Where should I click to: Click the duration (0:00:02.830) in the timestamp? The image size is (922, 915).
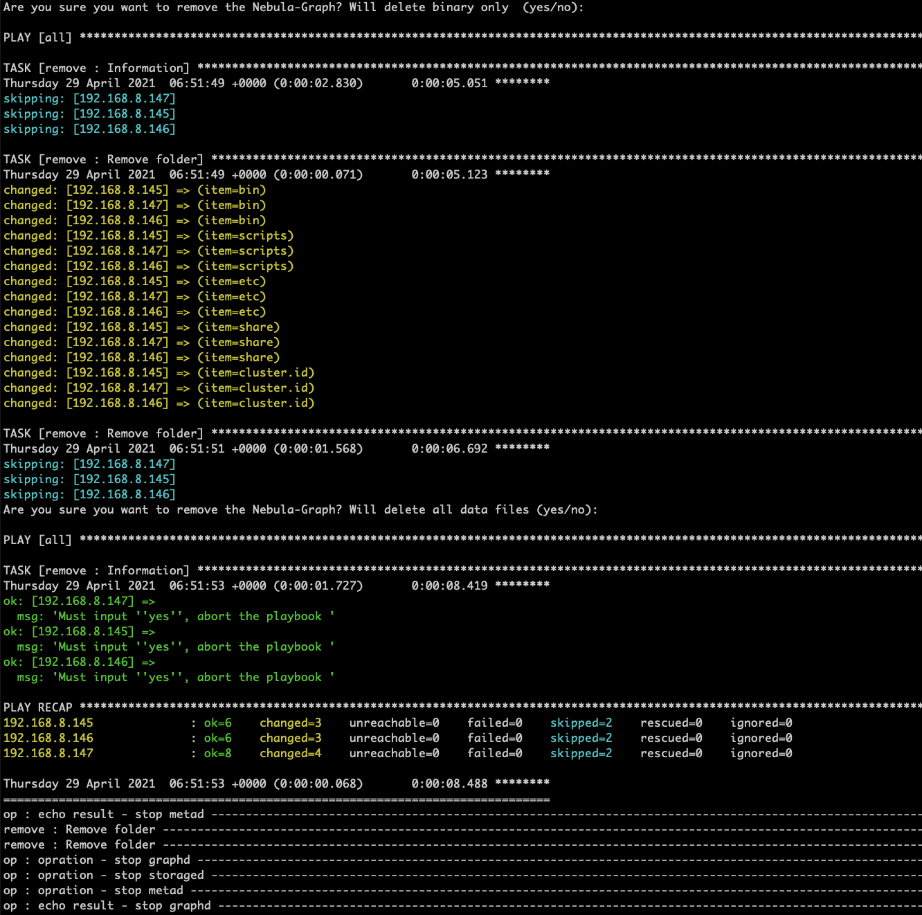tap(318, 83)
